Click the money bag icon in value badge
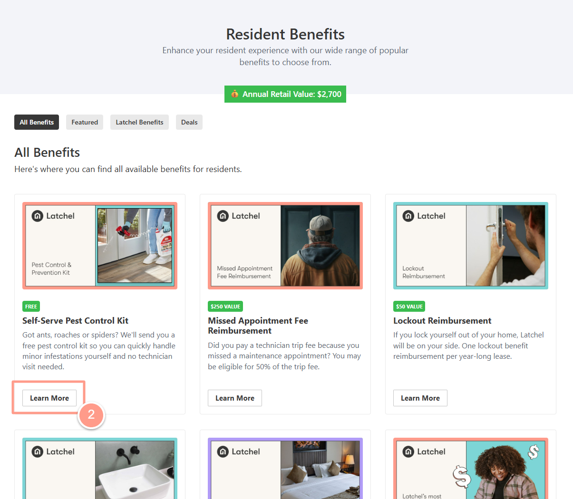 [x=234, y=94]
